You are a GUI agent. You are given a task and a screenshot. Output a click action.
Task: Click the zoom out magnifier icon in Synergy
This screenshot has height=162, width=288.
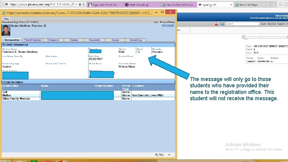pyautogui.click(x=244, y=37)
